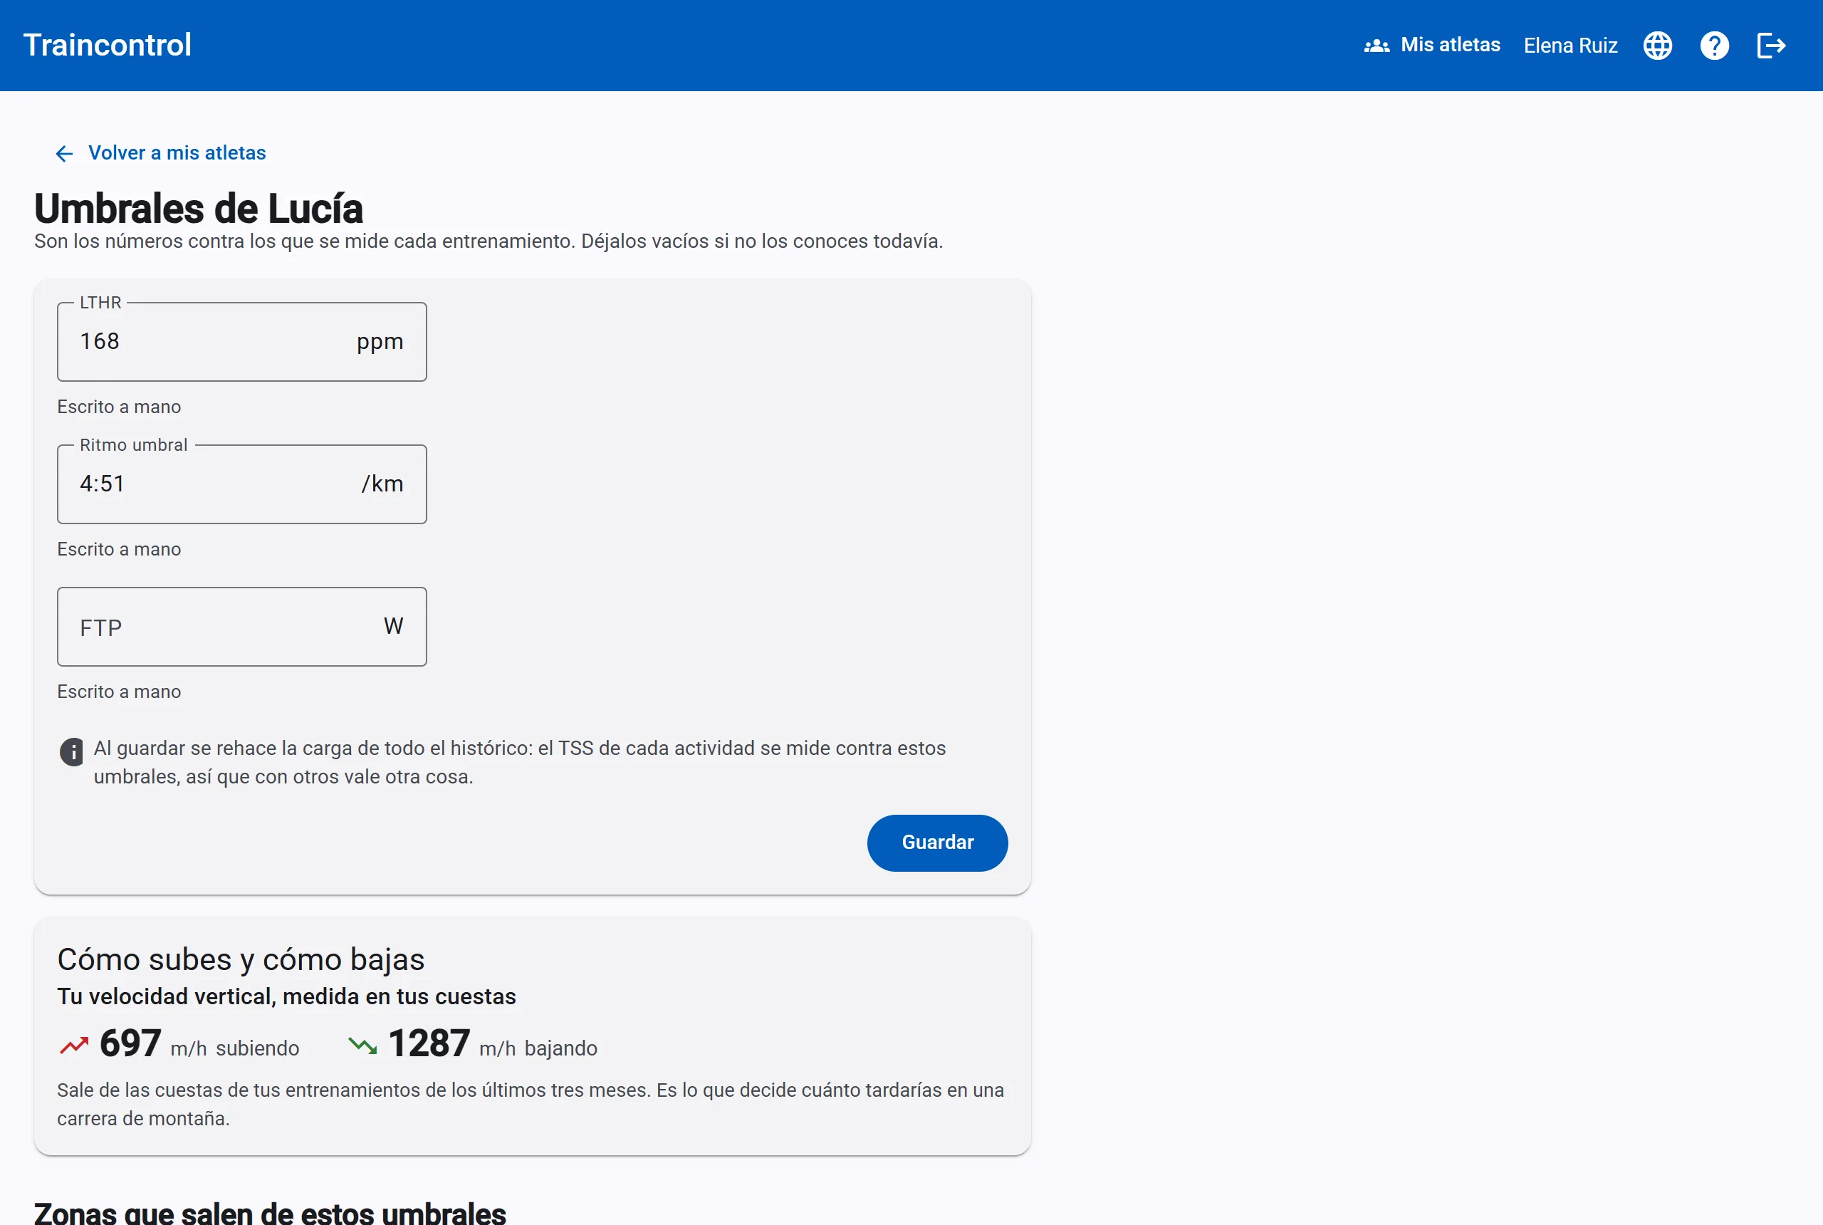1823x1225 pixels.
Task: Click the 'Son los números contra los que' subtitle
Action: pos(489,241)
